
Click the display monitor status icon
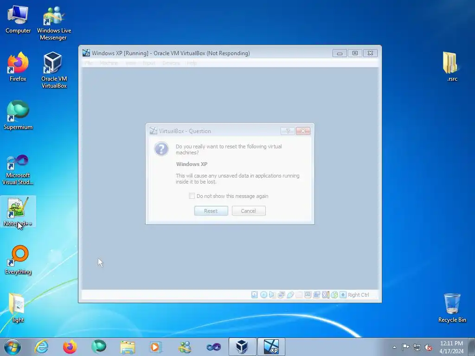[x=308, y=294]
